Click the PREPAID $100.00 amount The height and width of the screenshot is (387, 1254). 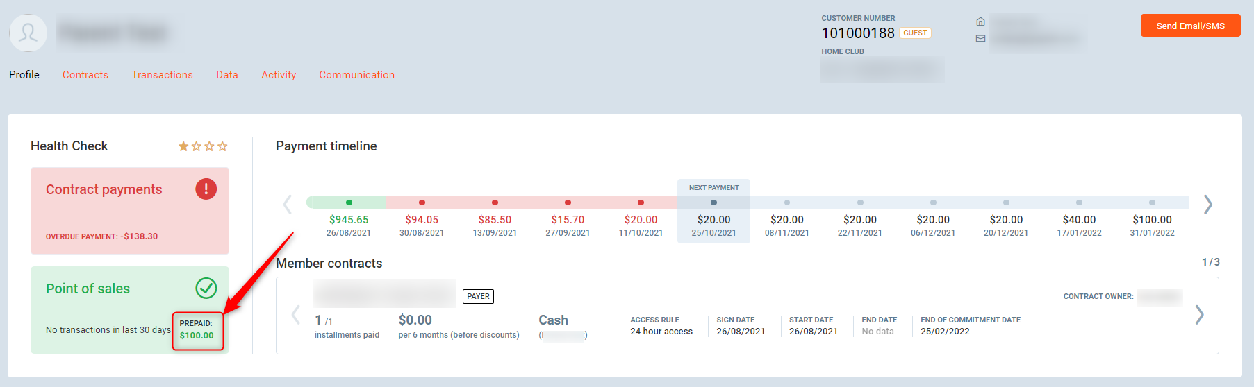point(197,336)
